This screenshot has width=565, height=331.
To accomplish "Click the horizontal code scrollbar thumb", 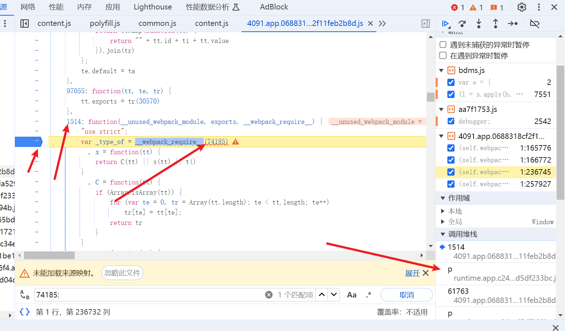I will (49, 255).
